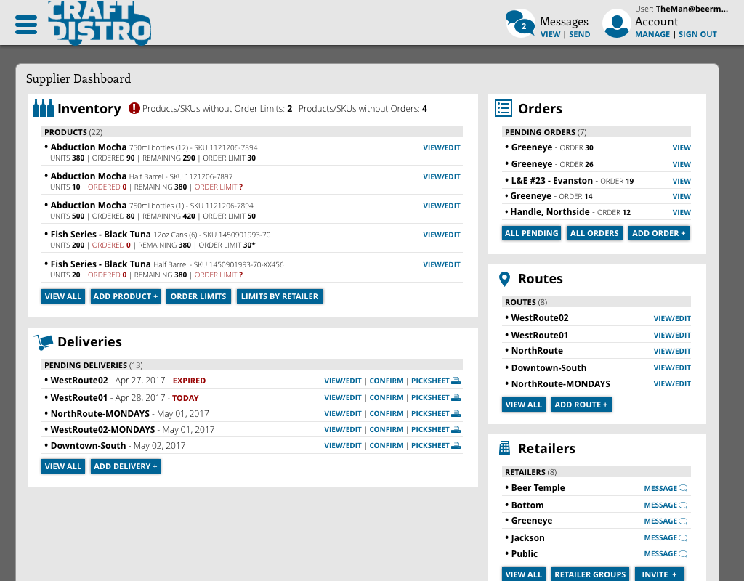The image size is (744, 581).
Task: Click the message bubble icon beside Beer Temple
Action: 683,487
